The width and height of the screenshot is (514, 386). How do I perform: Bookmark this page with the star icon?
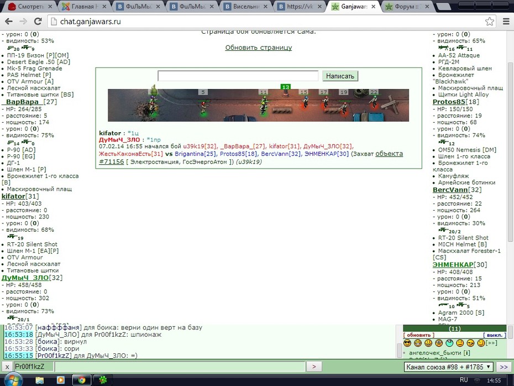point(490,22)
